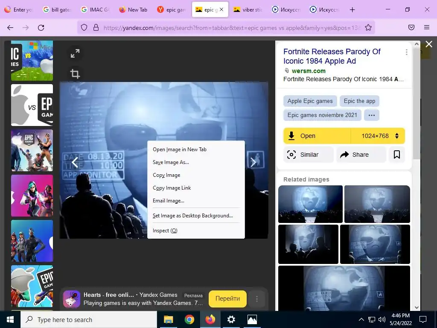Viewport: 437px width, 328px height.
Task: Switch to the IMAC Google tab
Action: (95, 9)
